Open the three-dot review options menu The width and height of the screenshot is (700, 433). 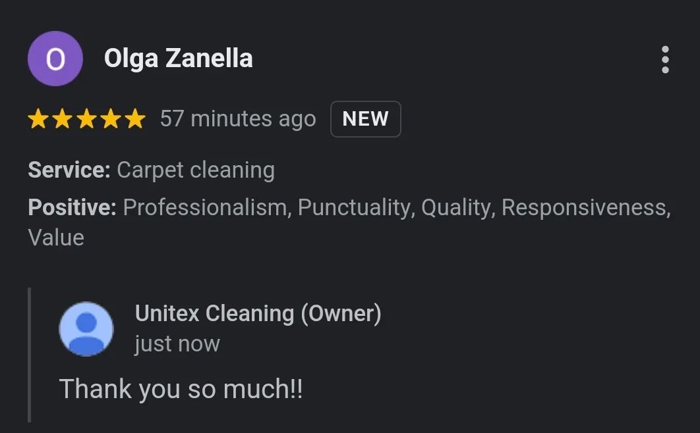click(x=664, y=59)
